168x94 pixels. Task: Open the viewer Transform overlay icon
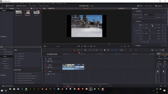(45, 46)
